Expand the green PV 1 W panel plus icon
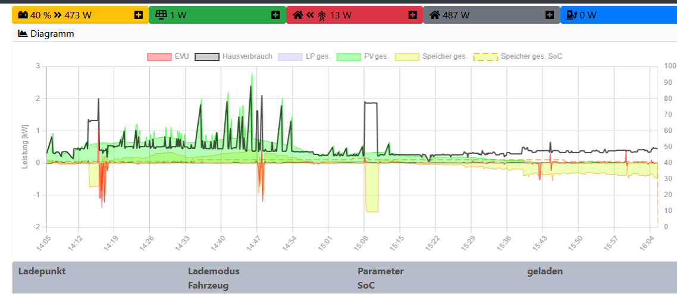The width and height of the screenshot is (677, 304). 275,15
